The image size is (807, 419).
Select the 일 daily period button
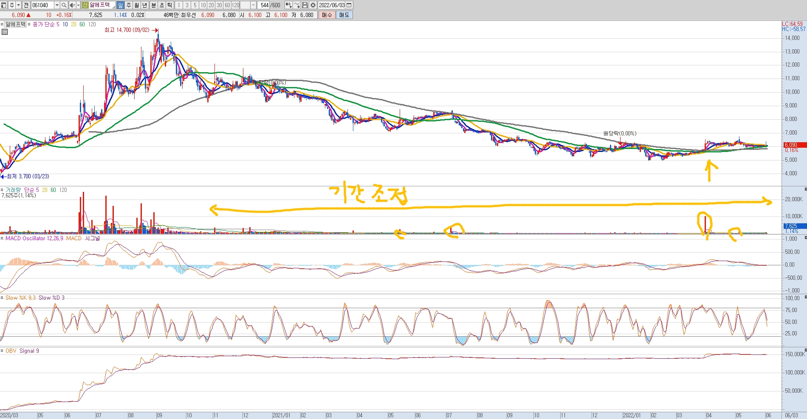120,5
